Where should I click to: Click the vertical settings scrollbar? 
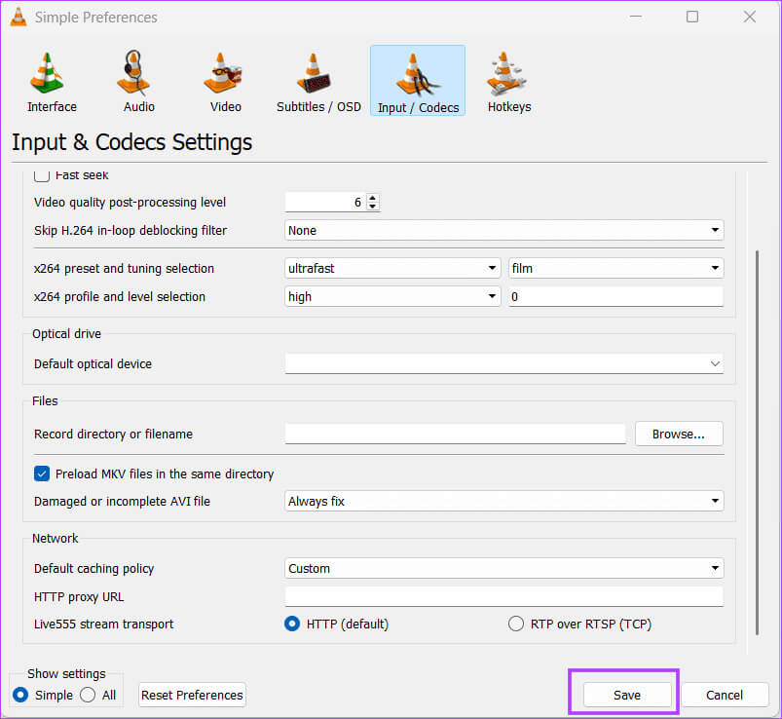(757, 442)
